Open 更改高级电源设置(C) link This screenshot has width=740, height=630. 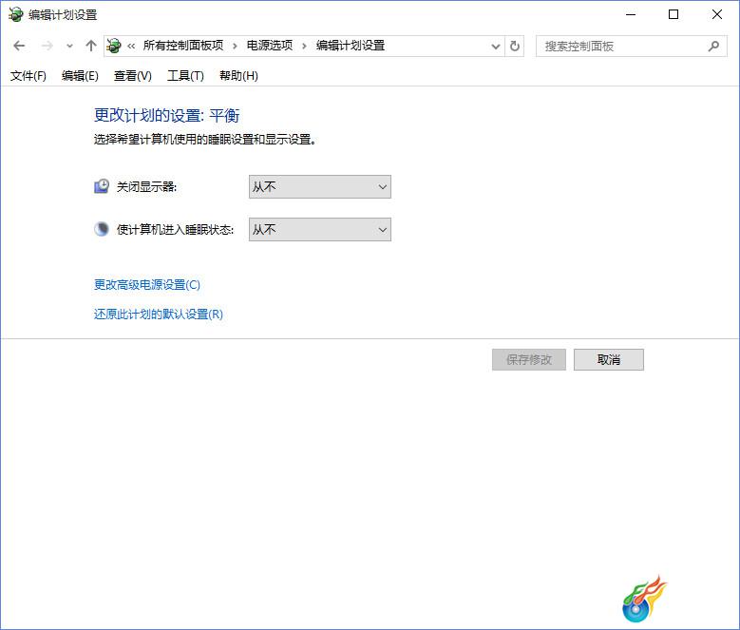147,285
